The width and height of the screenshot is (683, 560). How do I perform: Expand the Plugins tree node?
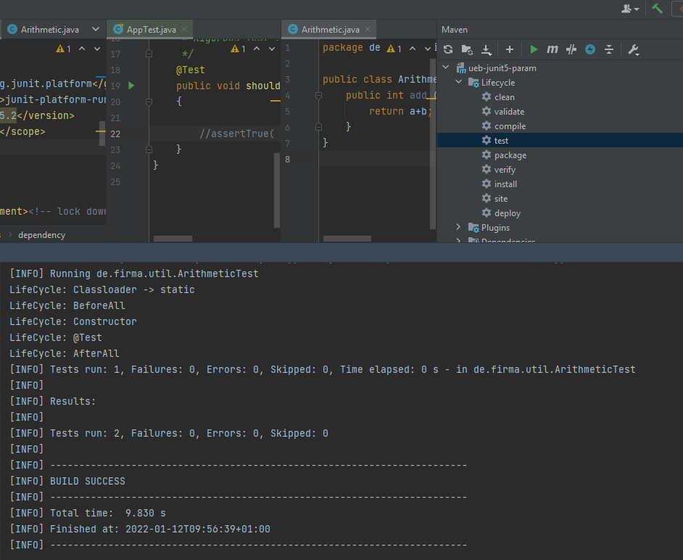pos(458,228)
